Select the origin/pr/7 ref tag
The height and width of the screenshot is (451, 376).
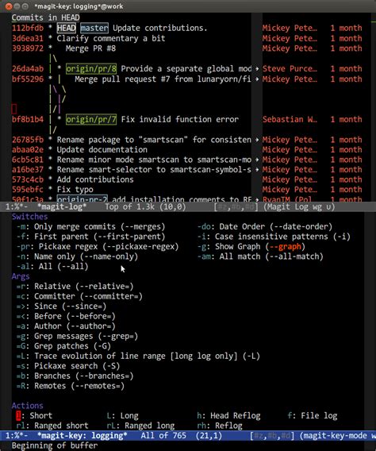pyautogui.click(x=91, y=119)
